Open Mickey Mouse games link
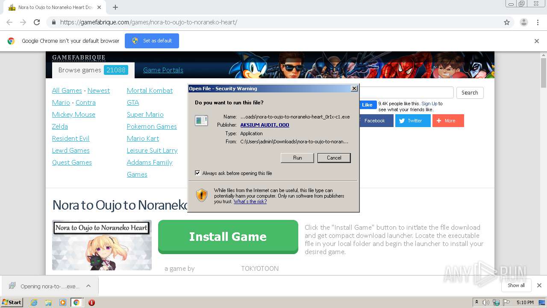Viewport: 547px width, 308px height. click(74, 115)
